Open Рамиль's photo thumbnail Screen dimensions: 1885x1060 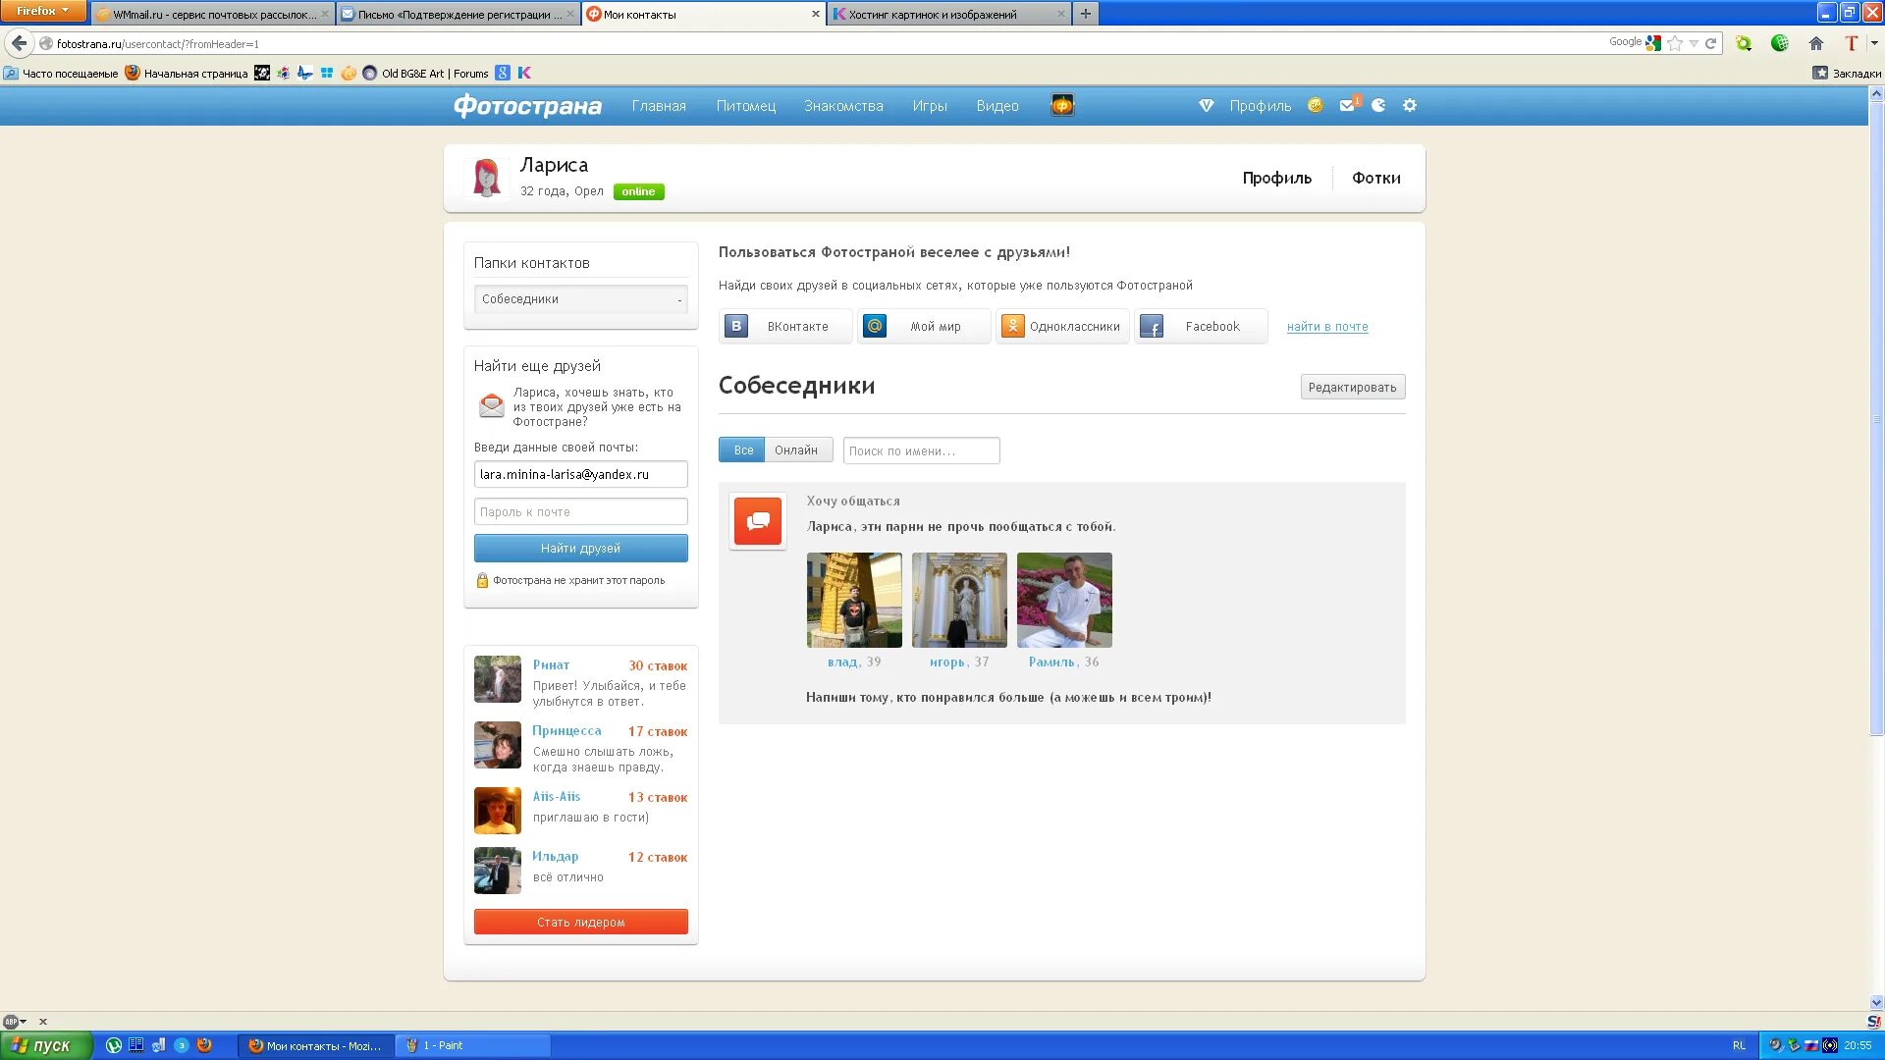[1064, 600]
